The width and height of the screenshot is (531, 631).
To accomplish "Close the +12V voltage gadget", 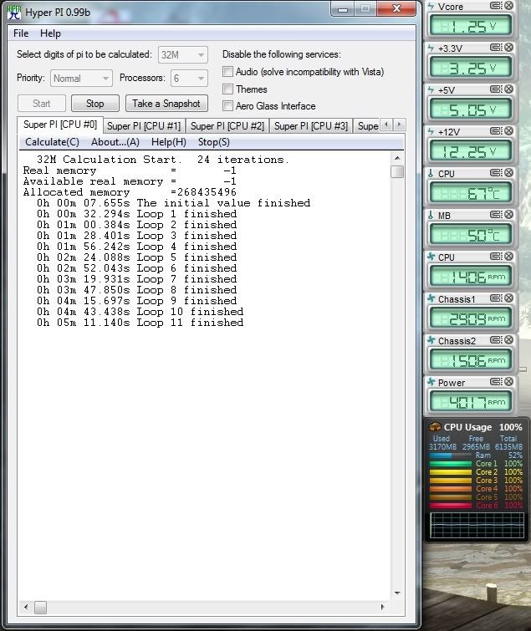I will point(509,130).
